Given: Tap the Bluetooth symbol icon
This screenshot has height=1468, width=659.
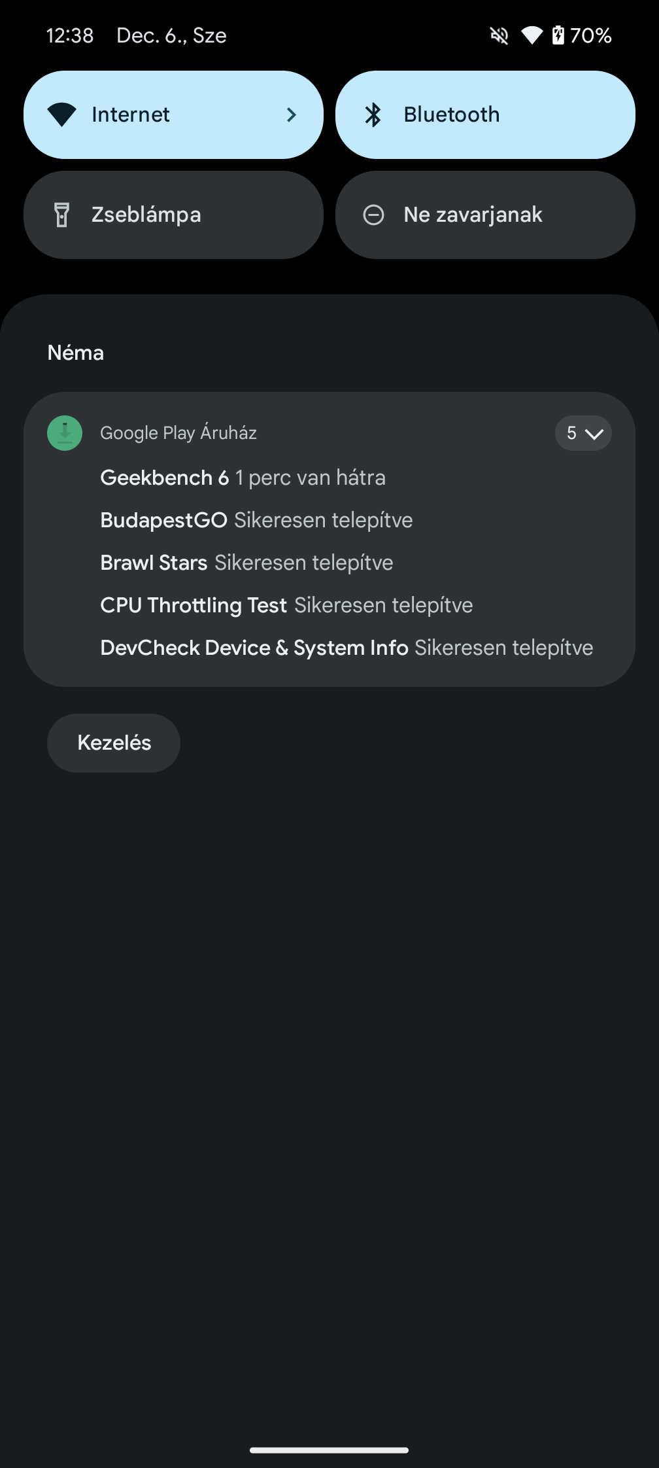Looking at the screenshot, I should [x=373, y=115].
